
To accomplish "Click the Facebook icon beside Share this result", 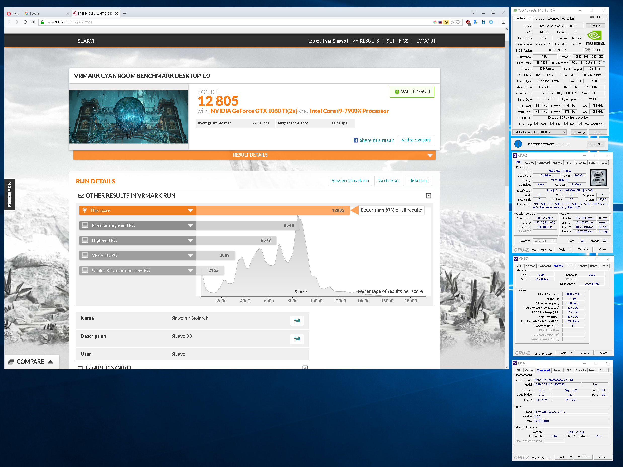I will [x=356, y=140].
